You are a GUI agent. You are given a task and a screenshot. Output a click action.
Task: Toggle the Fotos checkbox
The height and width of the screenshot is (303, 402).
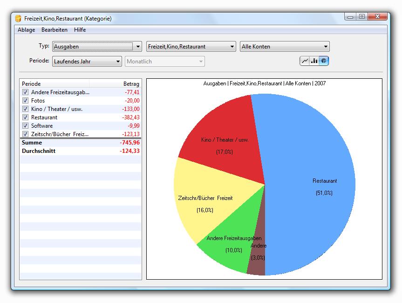pos(25,101)
